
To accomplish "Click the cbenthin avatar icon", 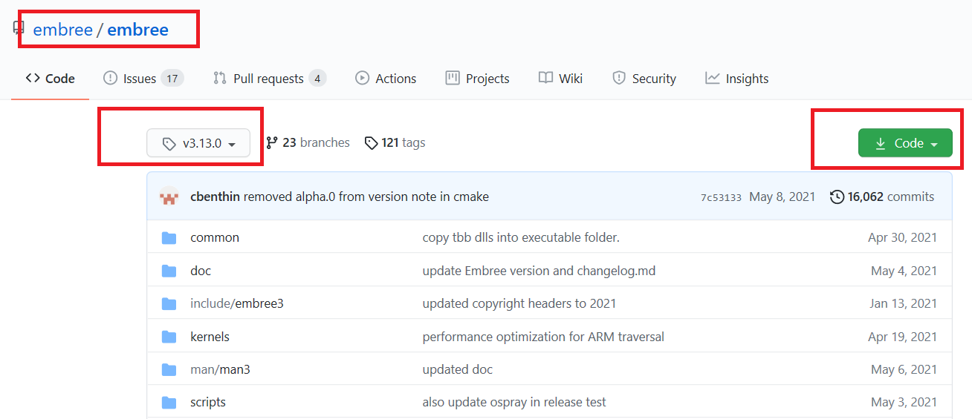I will (169, 197).
